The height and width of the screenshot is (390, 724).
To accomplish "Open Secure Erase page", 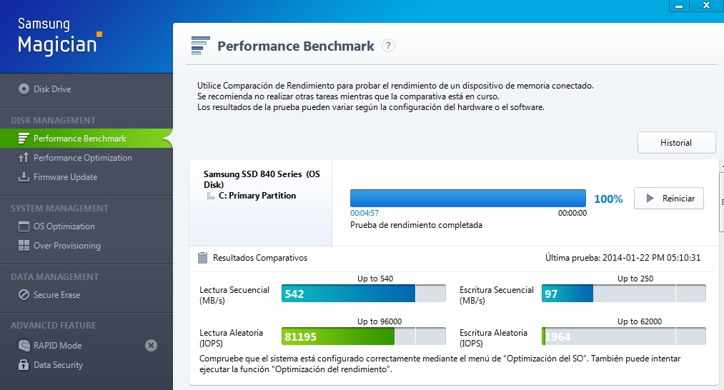I will click(x=56, y=295).
